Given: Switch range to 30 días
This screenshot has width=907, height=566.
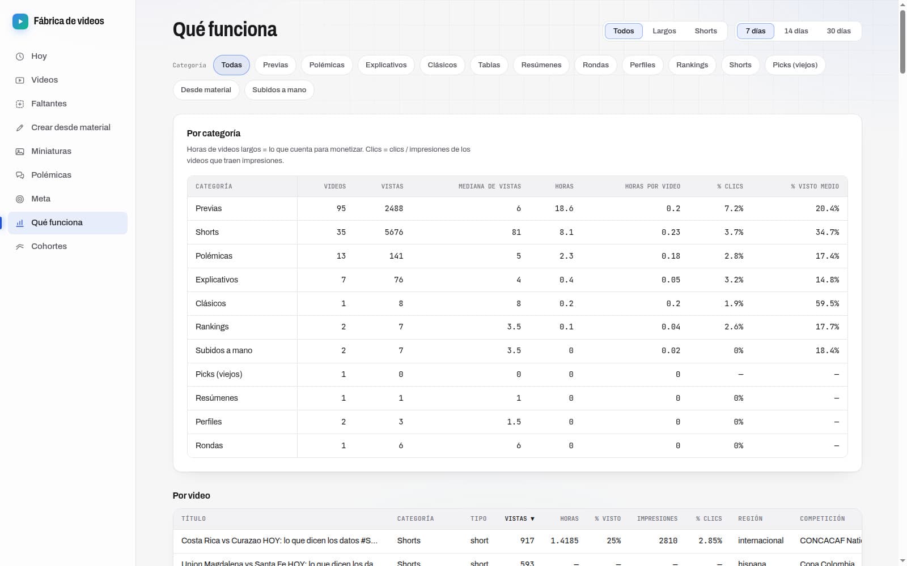Looking at the screenshot, I should pyautogui.click(x=838, y=31).
